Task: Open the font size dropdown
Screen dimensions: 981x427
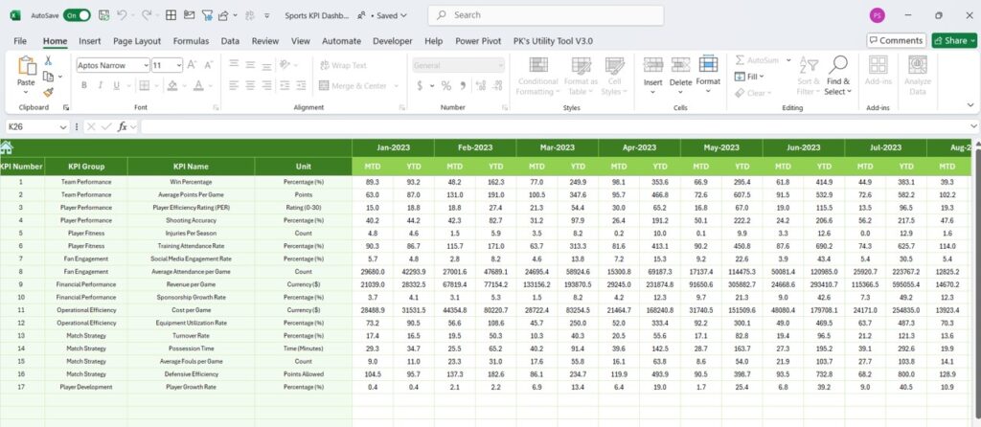Action: pyautogui.click(x=179, y=65)
